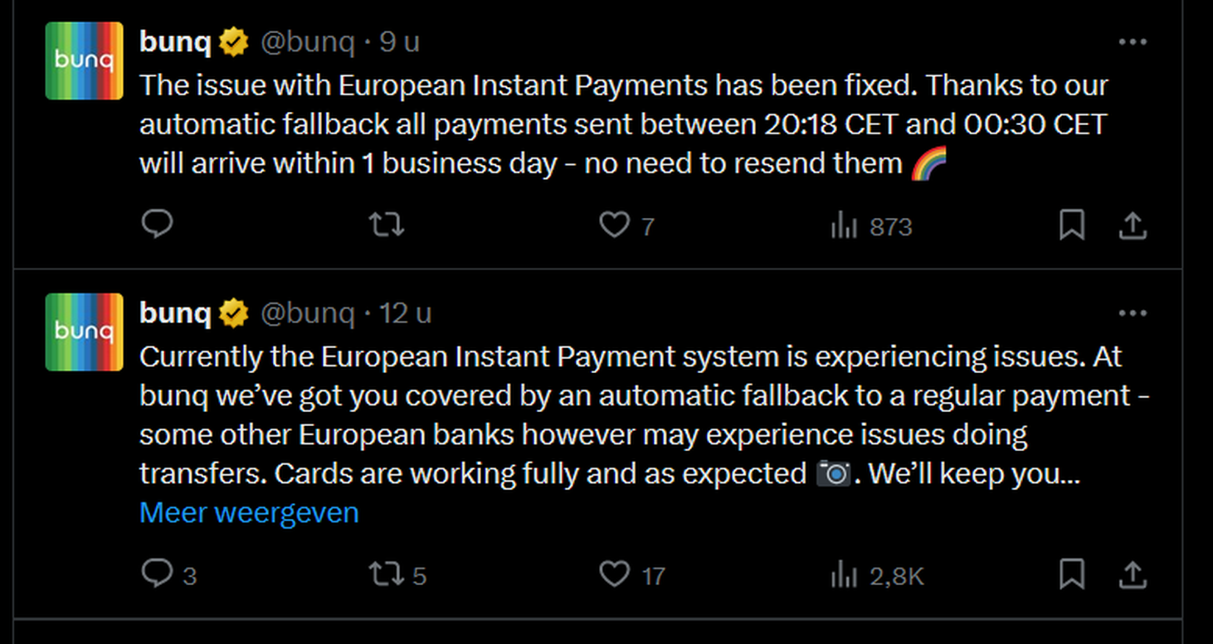
Task: Retweet the tweet with 5 retweets
Action: (x=397, y=574)
